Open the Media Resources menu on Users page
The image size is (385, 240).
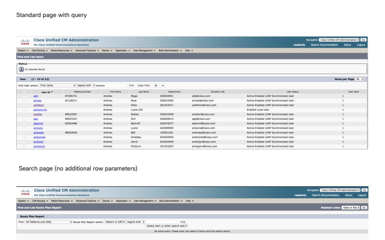pyautogui.click(x=61, y=50)
